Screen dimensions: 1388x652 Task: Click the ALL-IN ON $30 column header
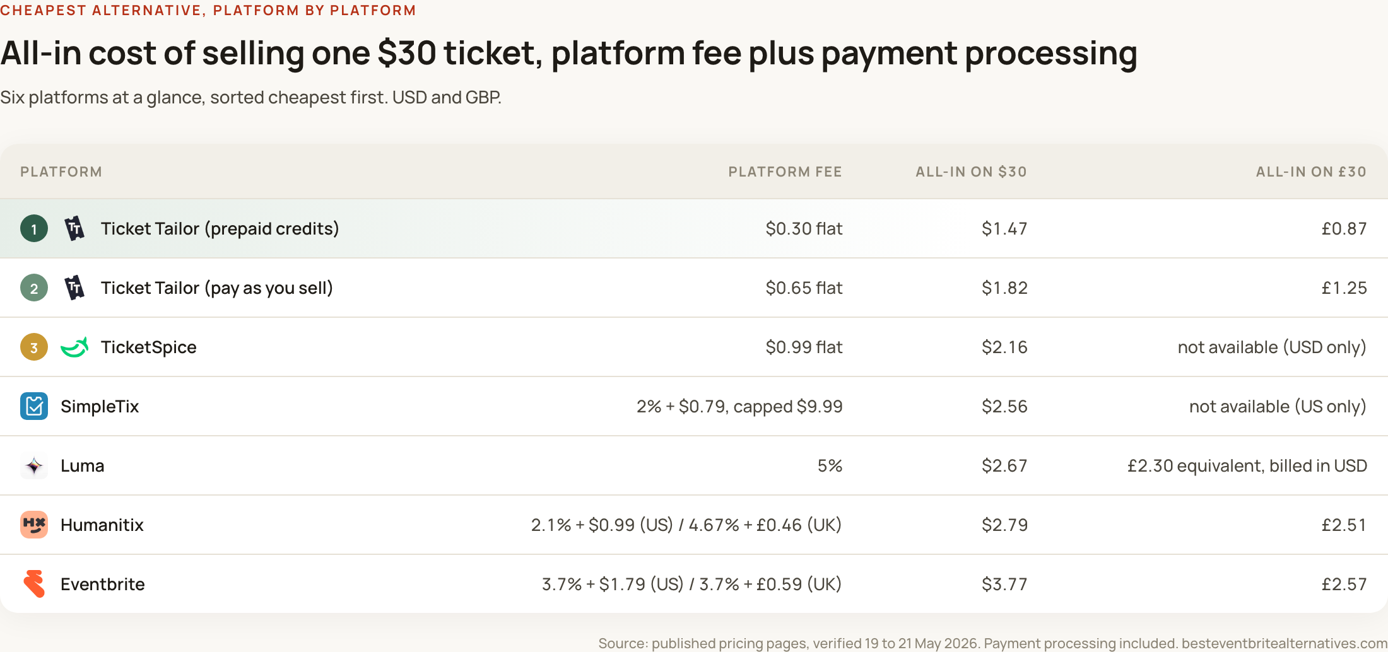[x=971, y=172]
